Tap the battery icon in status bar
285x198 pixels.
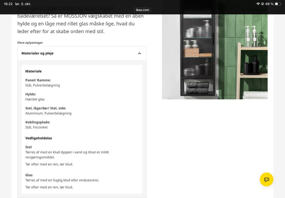(x=278, y=4)
